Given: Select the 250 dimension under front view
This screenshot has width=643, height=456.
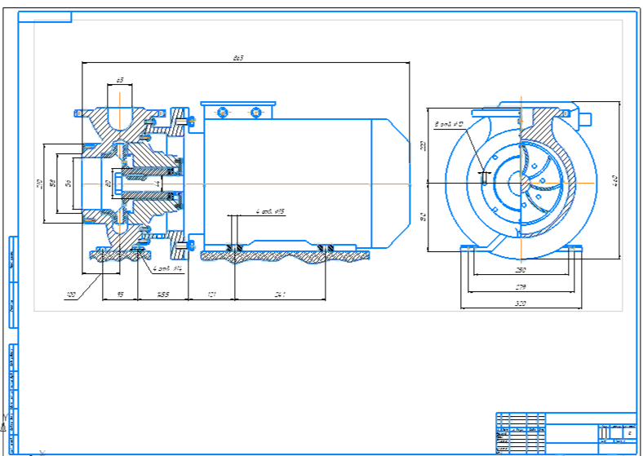Looking at the screenshot, I should pos(520,270).
